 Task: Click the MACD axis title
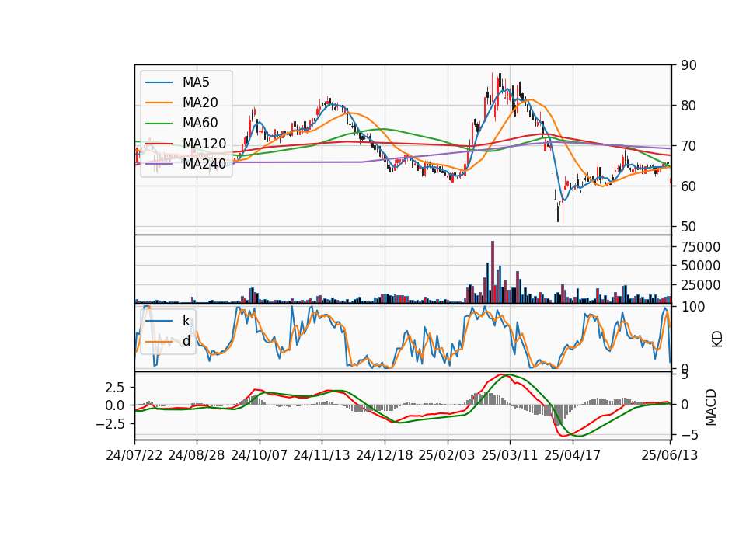point(710,407)
